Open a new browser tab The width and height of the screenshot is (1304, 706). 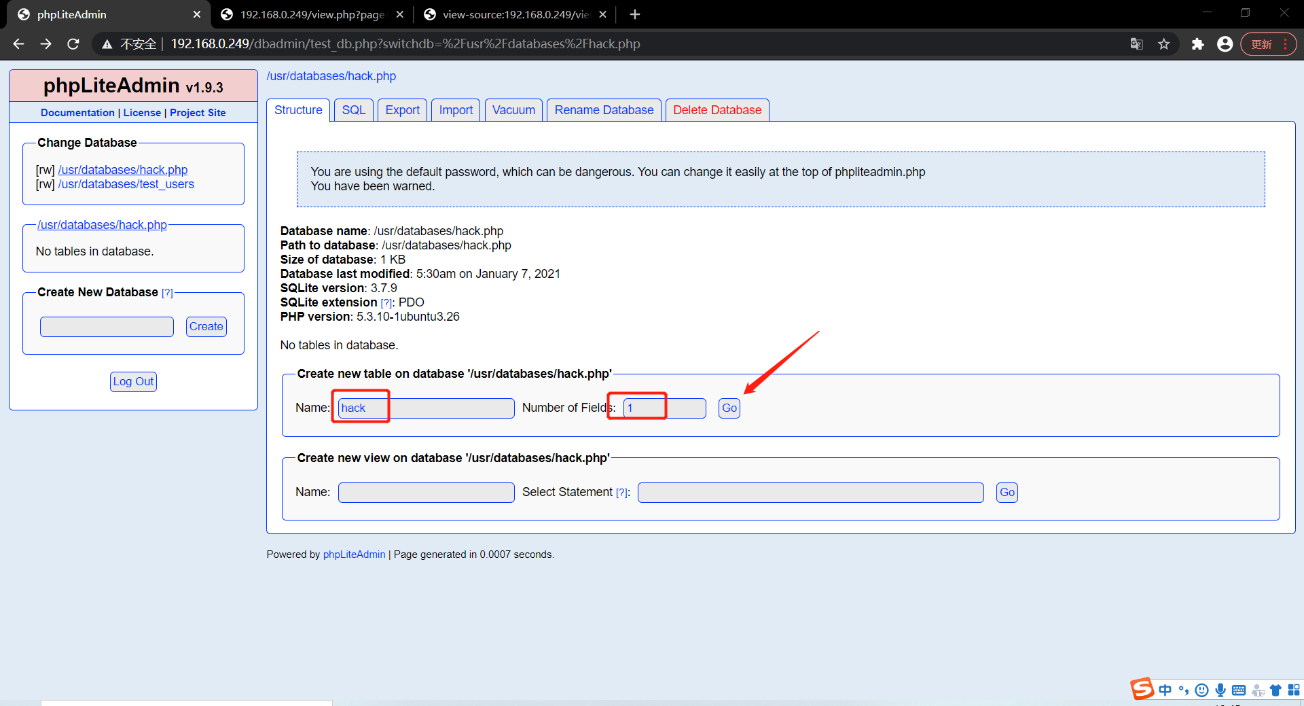coord(635,14)
